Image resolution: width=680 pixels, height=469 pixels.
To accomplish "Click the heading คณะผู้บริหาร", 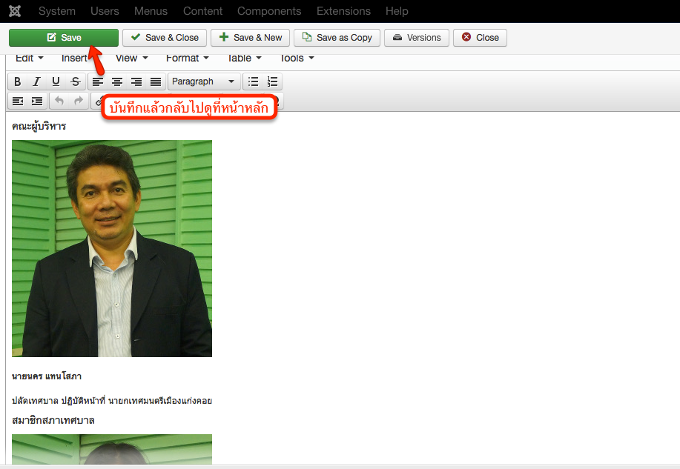I will click(39, 126).
